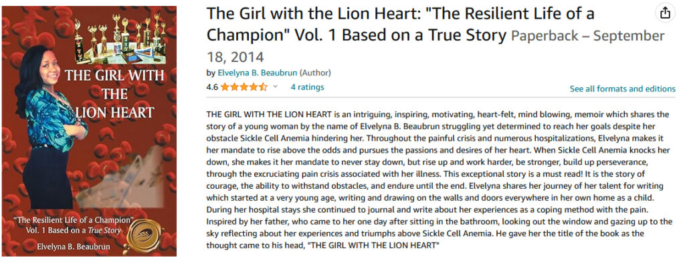Viewport: 685px width, 266px height.
Task: Open the 4 ratings link
Action: 308,87
